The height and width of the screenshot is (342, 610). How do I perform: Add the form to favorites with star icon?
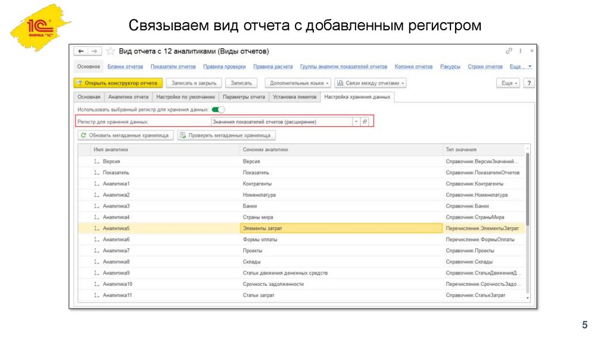110,51
